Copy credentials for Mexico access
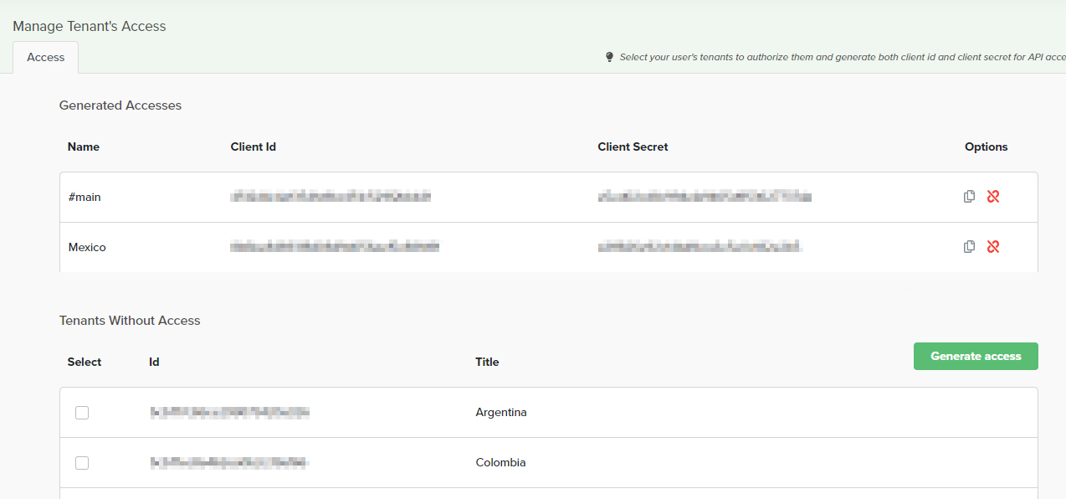Viewport: 1066px width, 499px height. (x=969, y=247)
